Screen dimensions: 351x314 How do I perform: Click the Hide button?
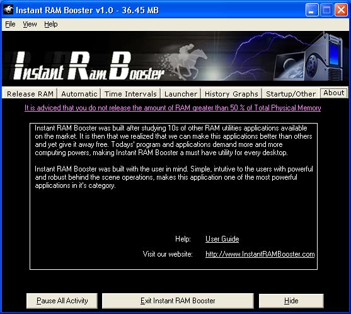291,301
